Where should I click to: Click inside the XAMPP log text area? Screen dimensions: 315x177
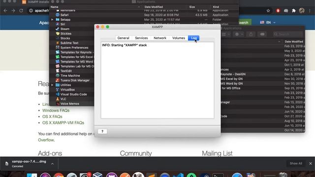coord(157,80)
